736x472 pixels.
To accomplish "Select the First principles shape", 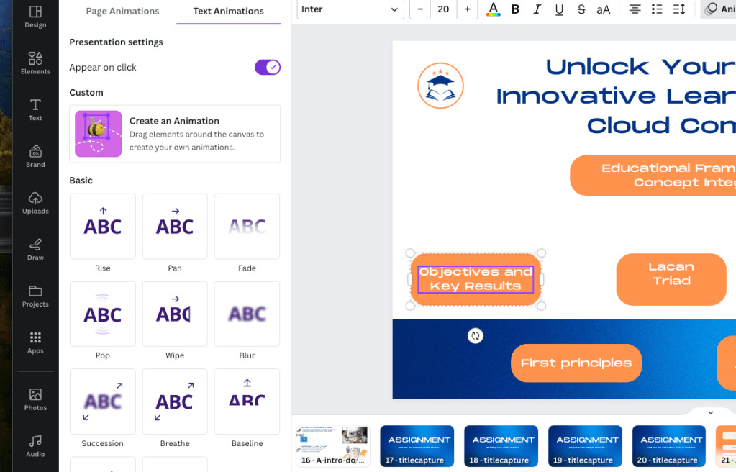I will coord(576,363).
